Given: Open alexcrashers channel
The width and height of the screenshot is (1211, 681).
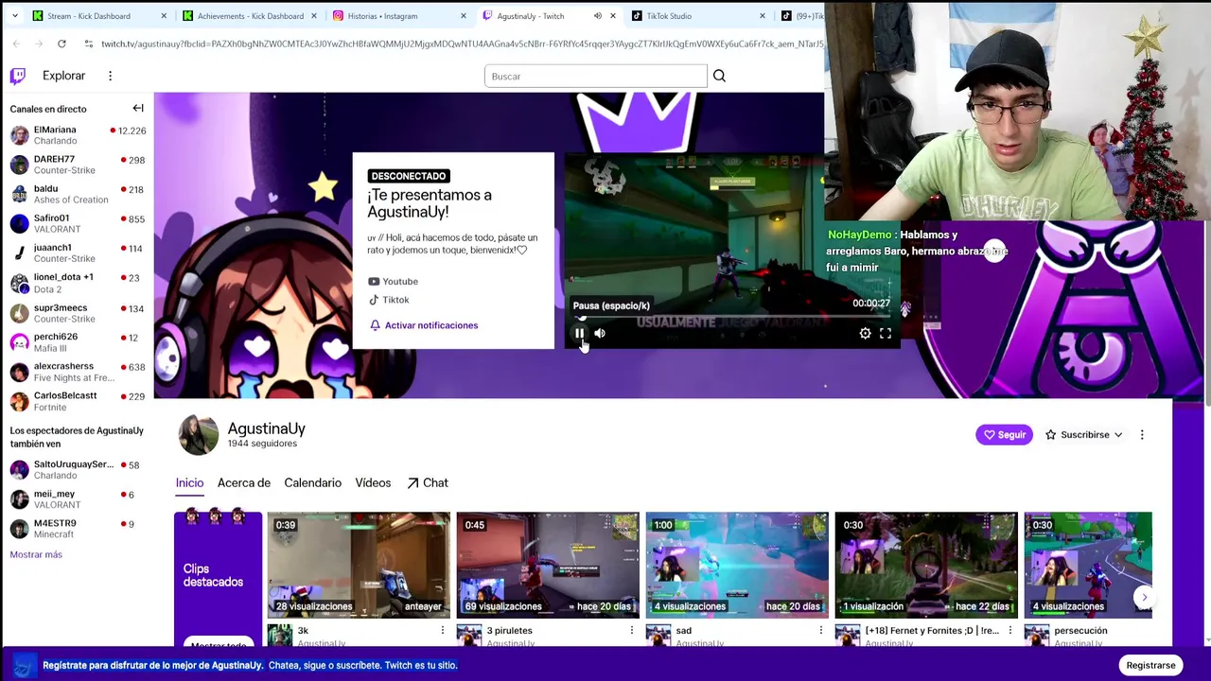Looking at the screenshot, I should point(78,372).
